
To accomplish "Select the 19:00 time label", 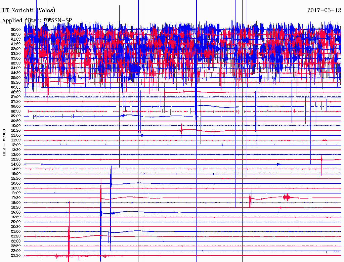I will tap(16, 212).
